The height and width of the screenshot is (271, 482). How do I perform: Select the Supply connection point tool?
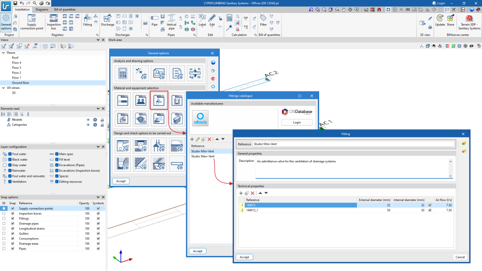(x=32, y=22)
